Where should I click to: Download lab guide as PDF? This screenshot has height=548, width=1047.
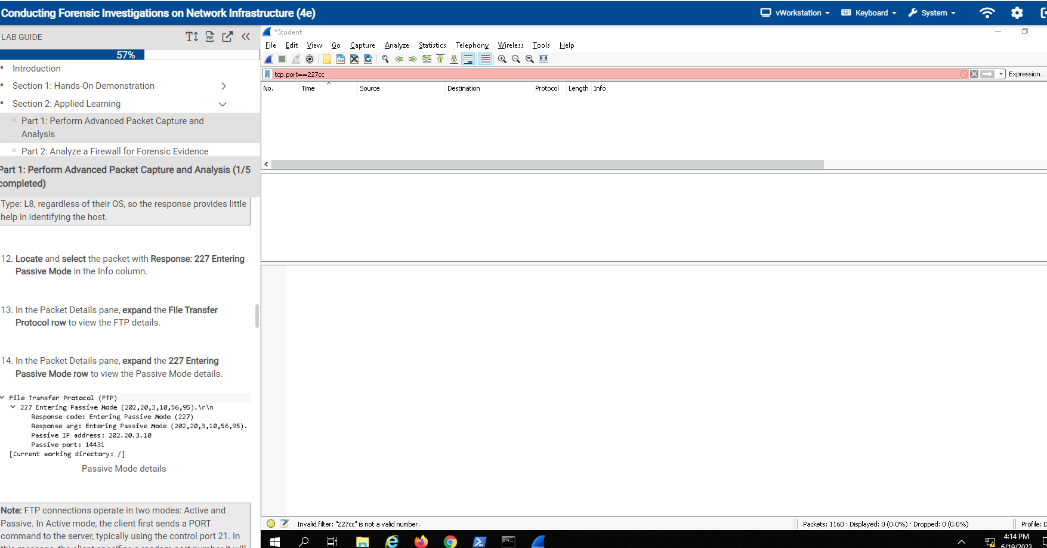coord(210,37)
